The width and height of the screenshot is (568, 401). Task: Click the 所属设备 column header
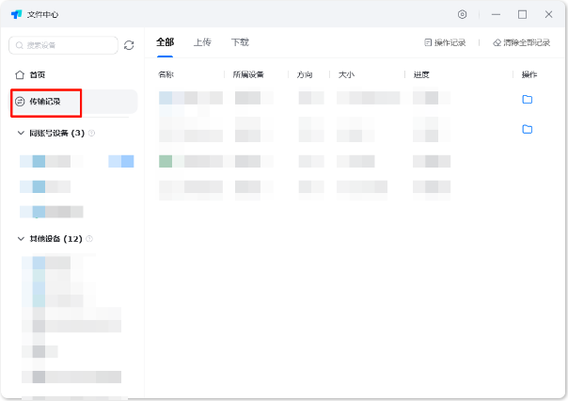[x=248, y=74]
